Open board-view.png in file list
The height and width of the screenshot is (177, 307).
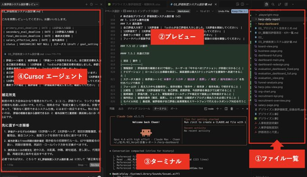tap(268, 47)
